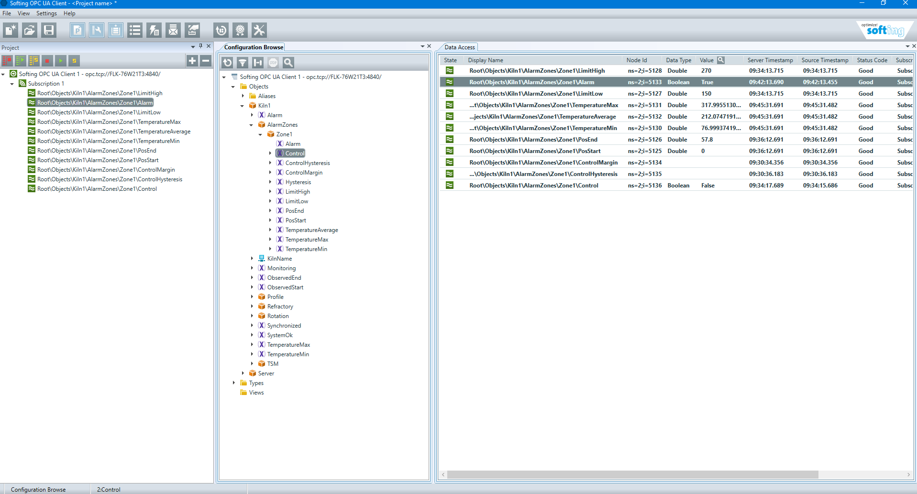Sort by Source Timestamp column header
The height and width of the screenshot is (494, 917).
point(825,60)
